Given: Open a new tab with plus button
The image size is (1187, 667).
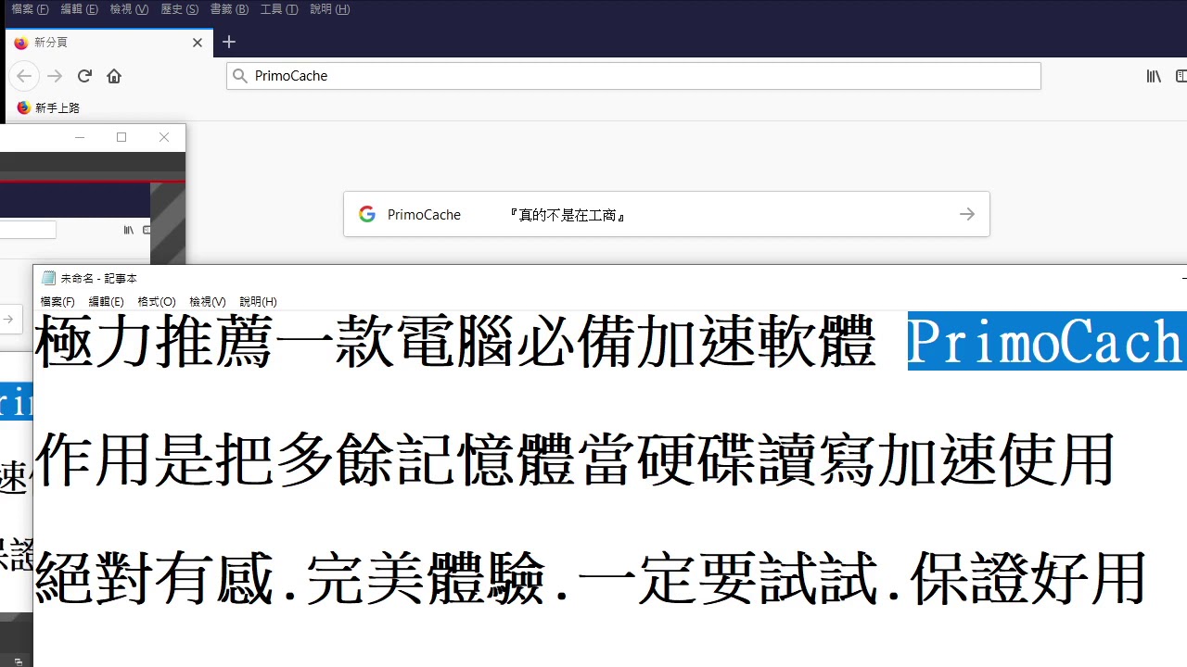Looking at the screenshot, I should pos(229,42).
